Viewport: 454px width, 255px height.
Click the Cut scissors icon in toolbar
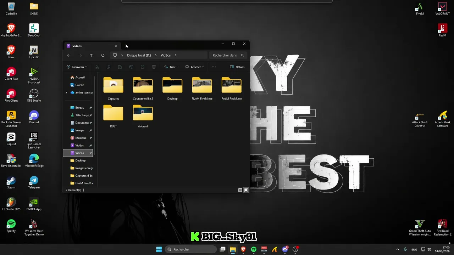[97, 67]
